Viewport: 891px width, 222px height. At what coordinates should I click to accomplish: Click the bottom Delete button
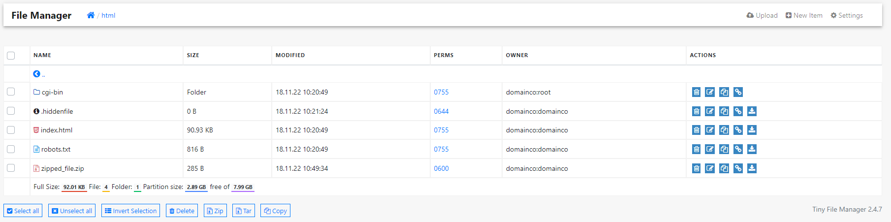point(182,211)
